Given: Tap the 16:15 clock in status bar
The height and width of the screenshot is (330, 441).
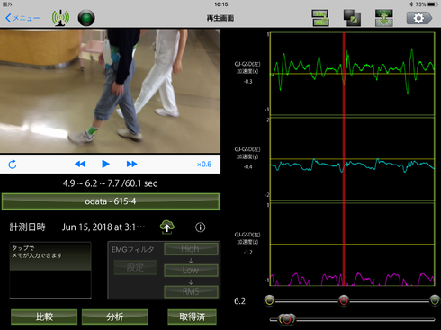Looking at the screenshot, I should [221, 4].
